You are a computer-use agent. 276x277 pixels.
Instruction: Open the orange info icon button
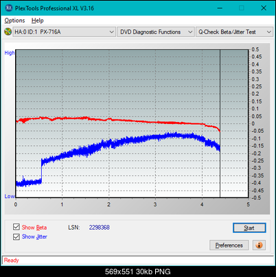259,245
